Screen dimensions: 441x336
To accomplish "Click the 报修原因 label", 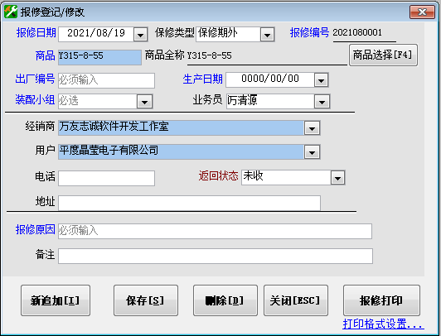I will 35,229.
